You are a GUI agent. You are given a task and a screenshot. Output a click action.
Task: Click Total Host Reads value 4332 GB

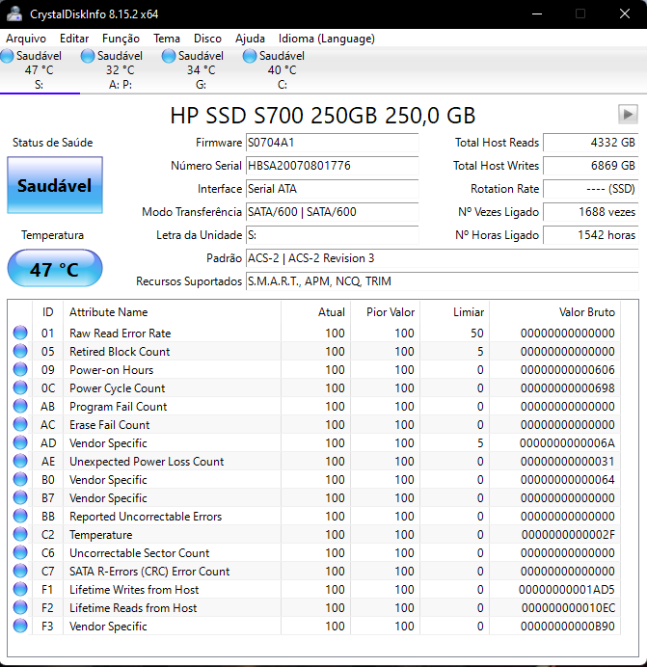pos(591,143)
